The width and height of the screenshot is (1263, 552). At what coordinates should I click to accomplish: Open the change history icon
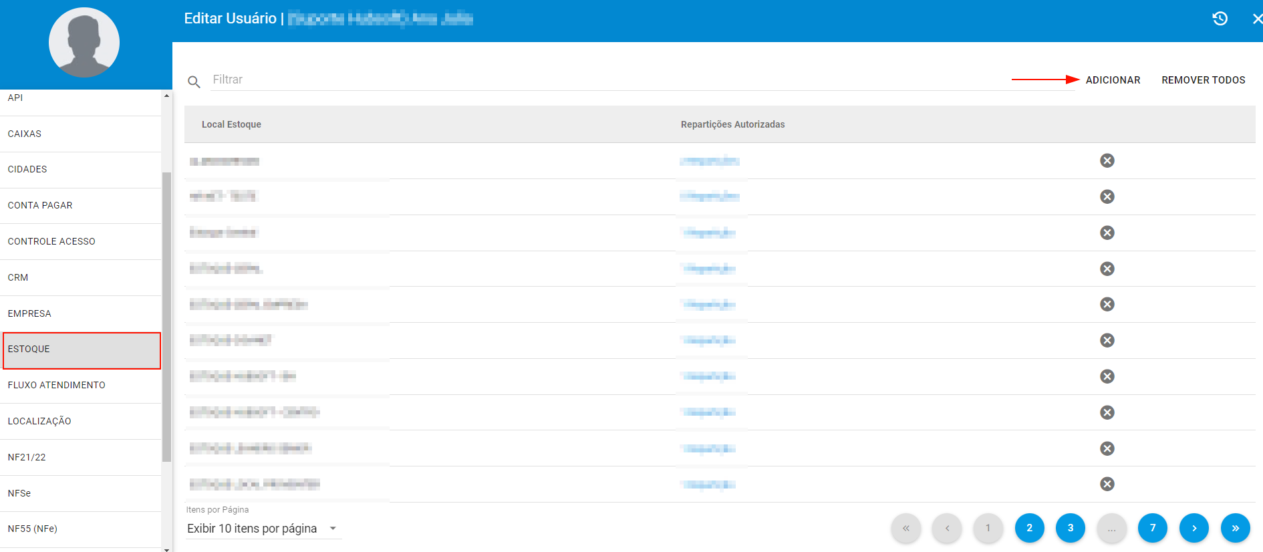[1220, 19]
